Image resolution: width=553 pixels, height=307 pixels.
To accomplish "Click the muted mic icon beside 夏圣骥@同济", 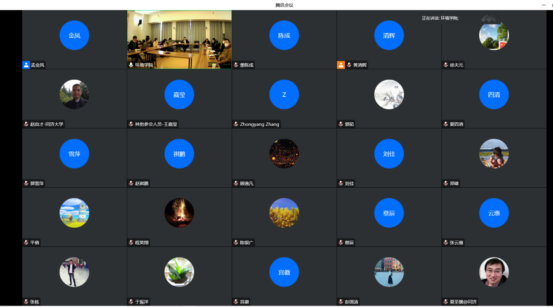I will (x=446, y=302).
